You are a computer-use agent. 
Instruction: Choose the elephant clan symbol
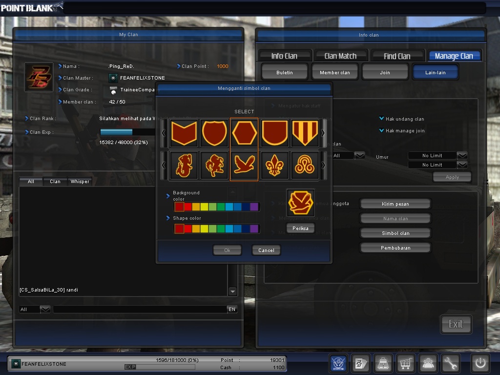coord(184,166)
